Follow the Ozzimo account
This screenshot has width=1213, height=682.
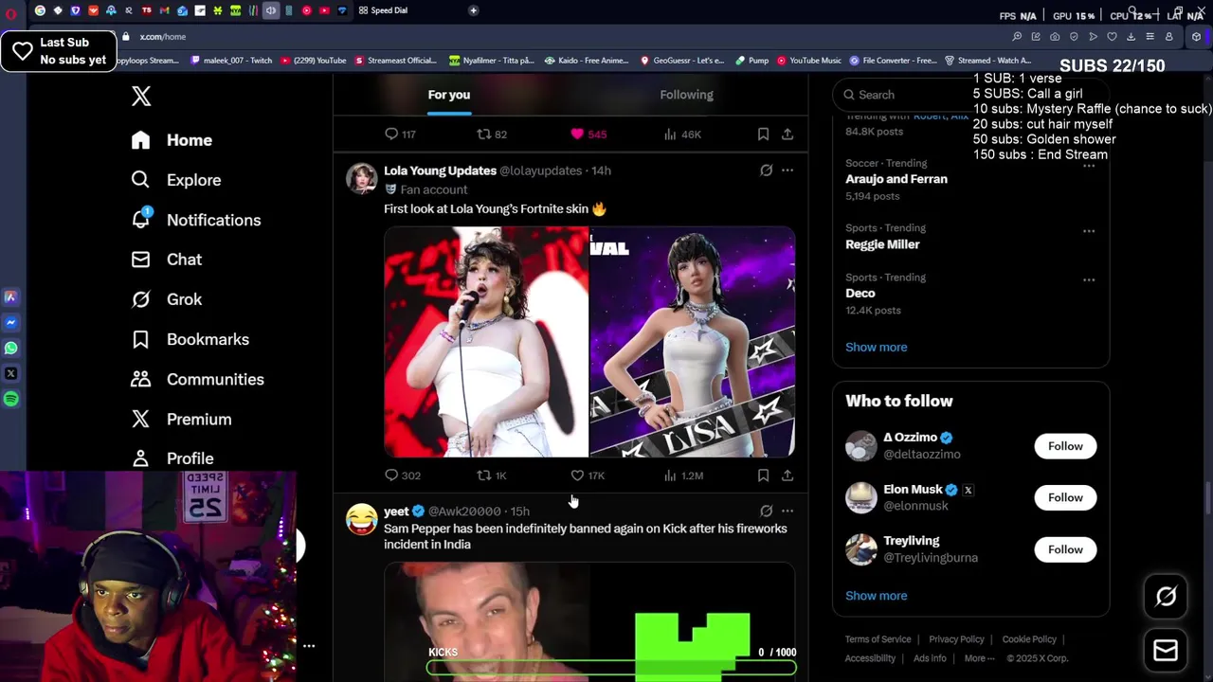1065,446
